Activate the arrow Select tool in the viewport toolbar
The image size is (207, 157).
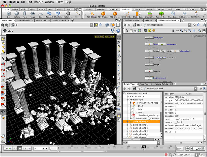(3, 58)
